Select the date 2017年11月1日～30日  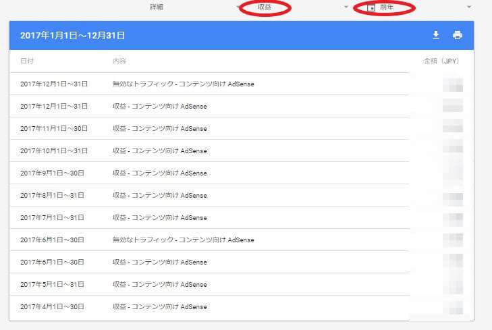[54, 128]
